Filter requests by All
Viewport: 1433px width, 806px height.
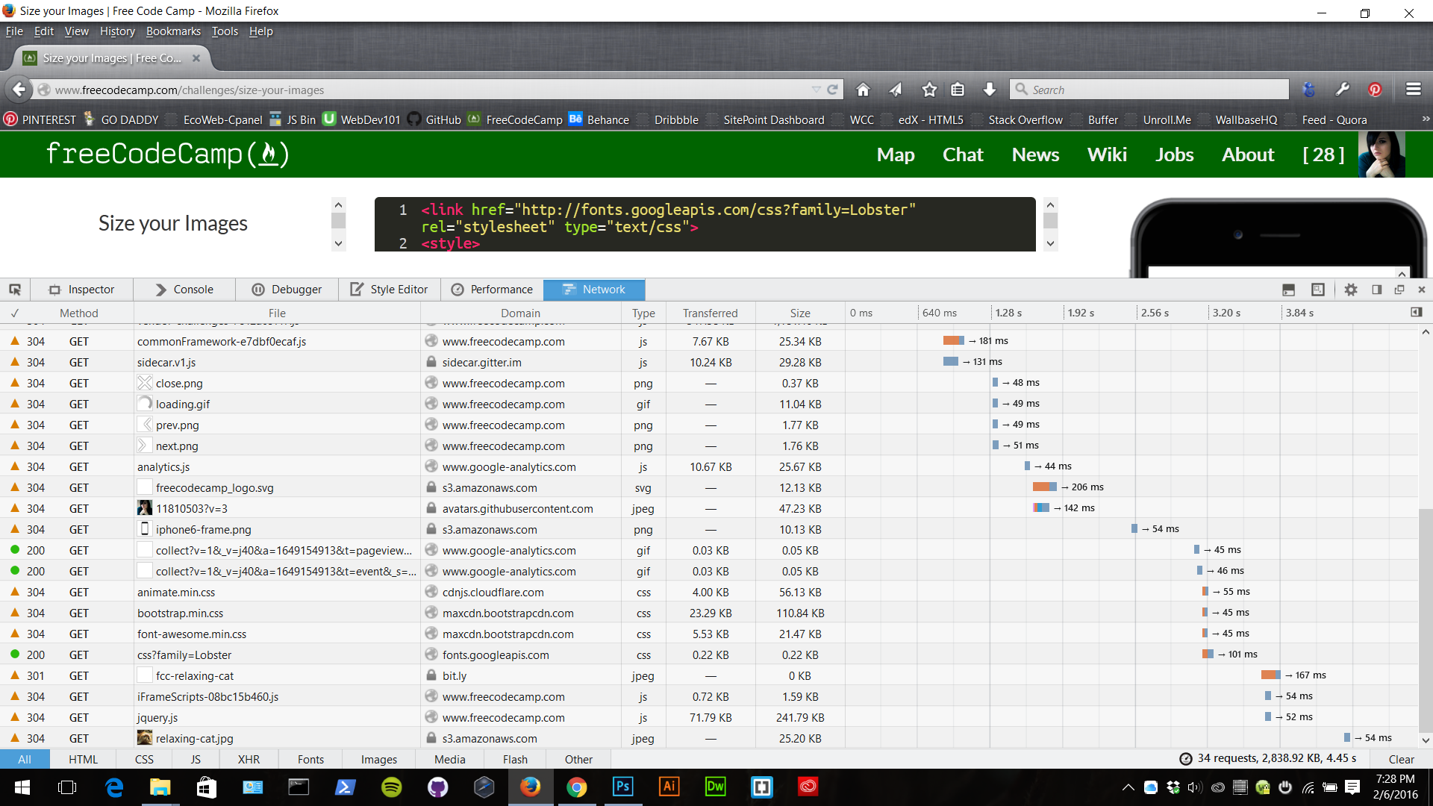click(x=25, y=759)
